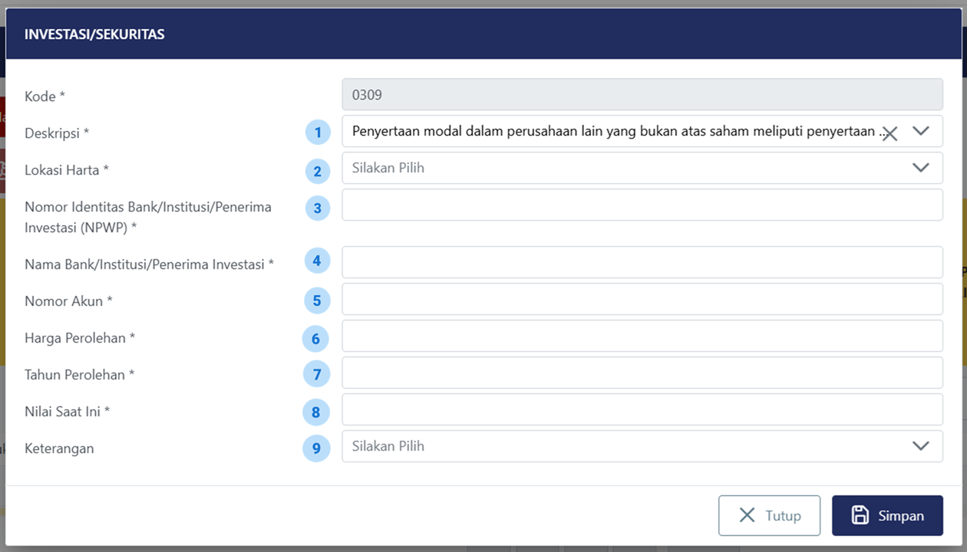Open the Lokasi Harta dropdown
This screenshot has width=967, height=552.
pos(642,168)
